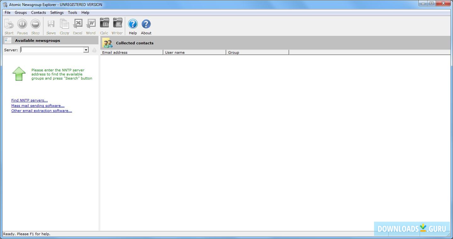Viewport: 453px width, 239px height.
Task: Click the search icon beside the Server field
Action: pyautogui.click(x=94, y=50)
